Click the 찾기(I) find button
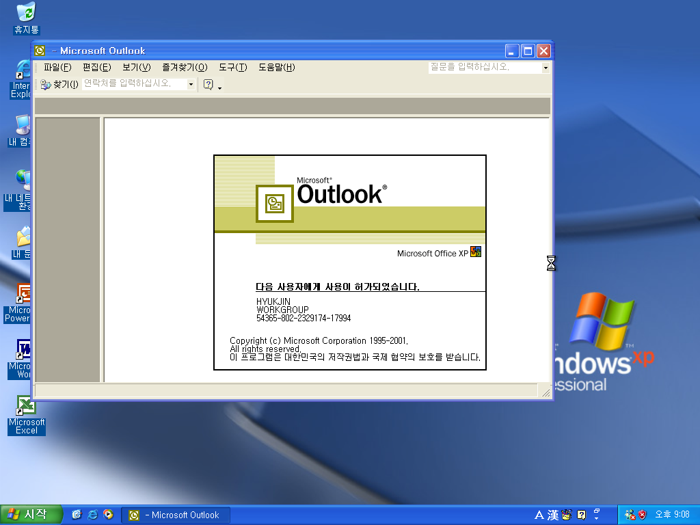Image resolution: width=700 pixels, height=525 pixels. pos(59,84)
